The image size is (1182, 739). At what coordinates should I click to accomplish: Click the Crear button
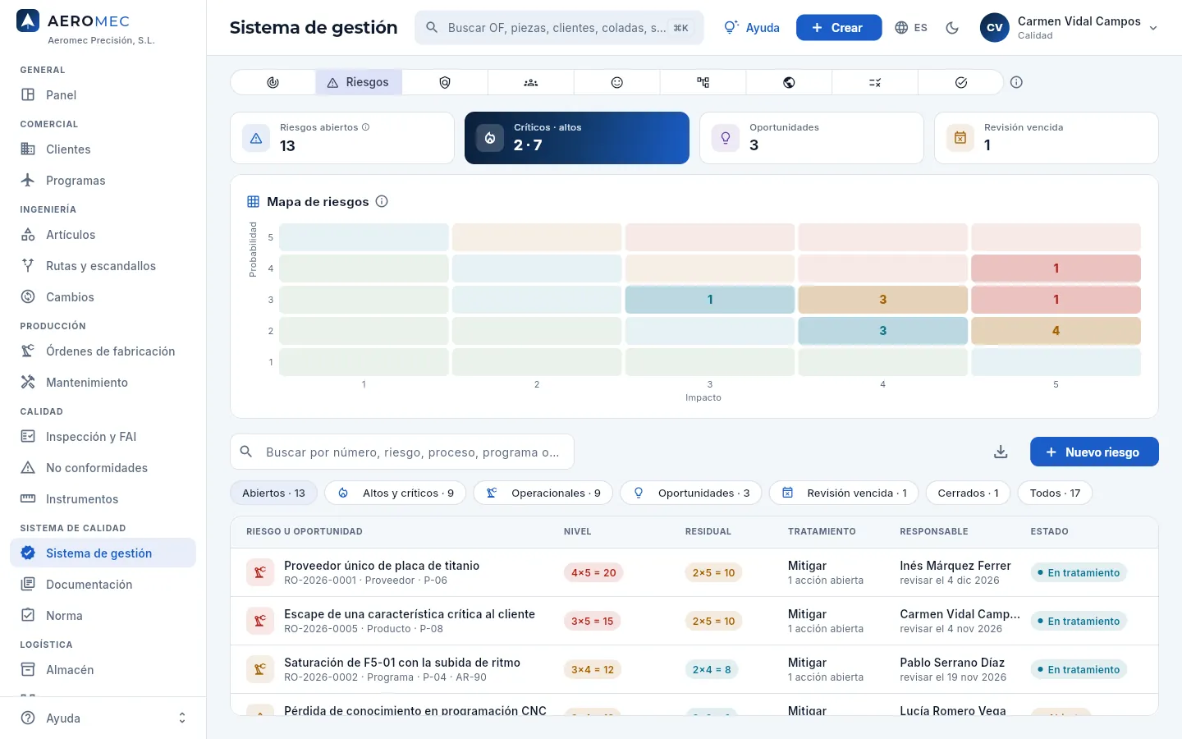(x=839, y=28)
